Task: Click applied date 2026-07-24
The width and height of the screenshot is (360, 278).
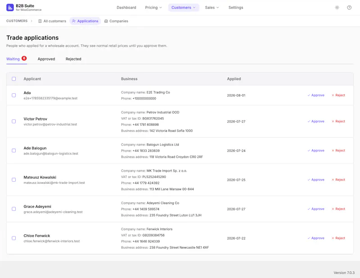Action: pyautogui.click(x=236, y=150)
